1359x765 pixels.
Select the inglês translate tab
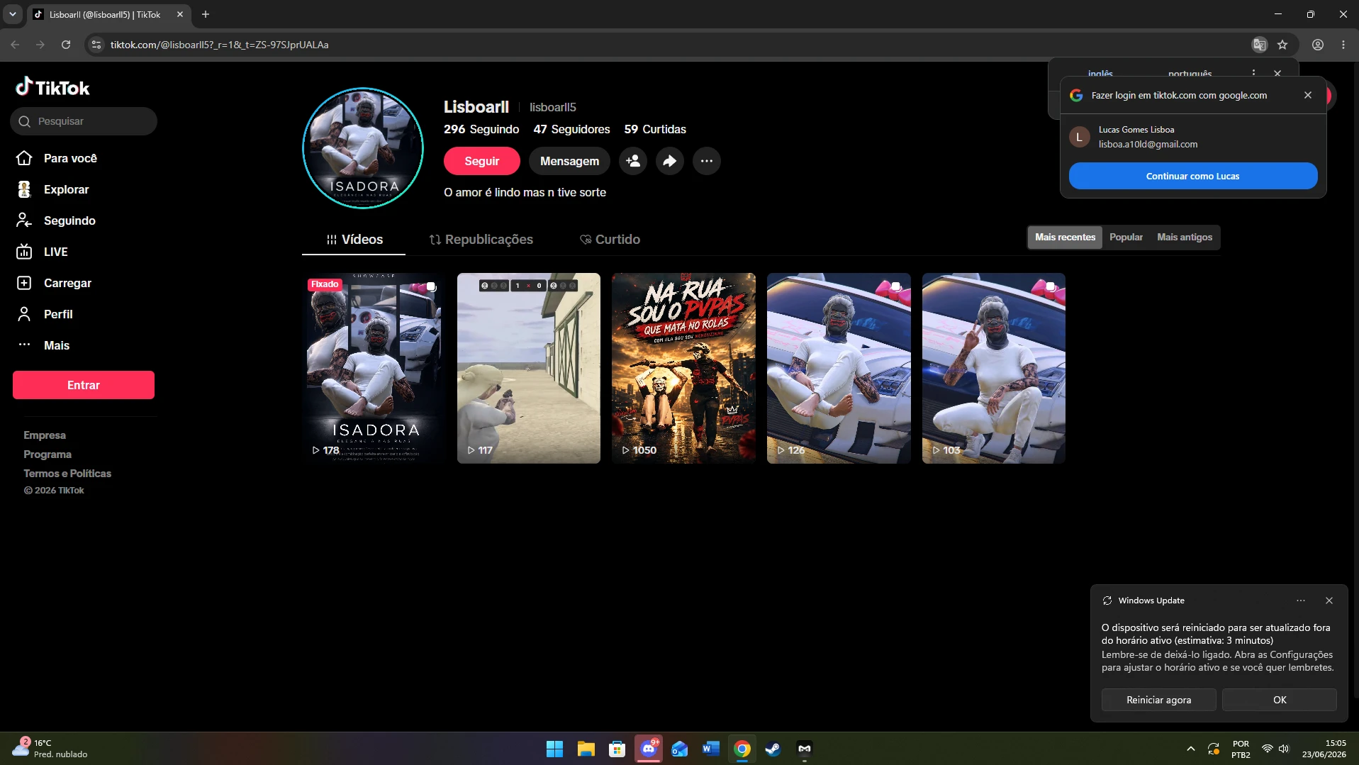pyautogui.click(x=1100, y=74)
